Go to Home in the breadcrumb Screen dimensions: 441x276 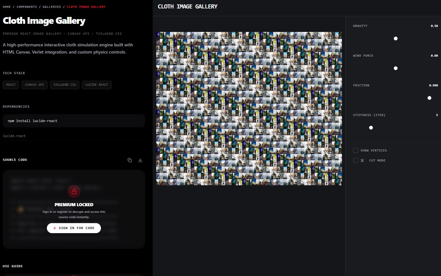point(7,7)
